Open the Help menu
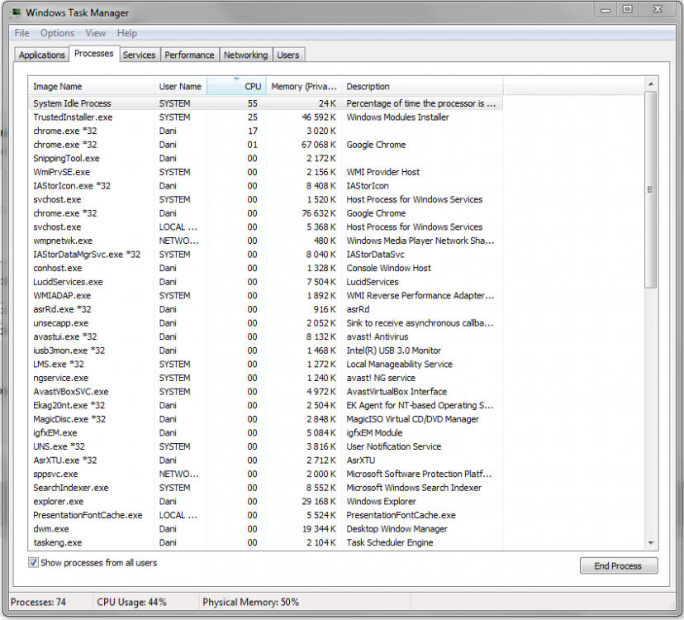Image resolution: width=684 pixels, height=620 pixels. [x=127, y=33]
